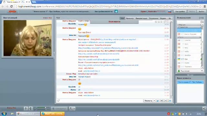The height and width of the screenshot is (116, 207).
Task: Bookmark this page with the star icon
Action: [x=200, y=6]
